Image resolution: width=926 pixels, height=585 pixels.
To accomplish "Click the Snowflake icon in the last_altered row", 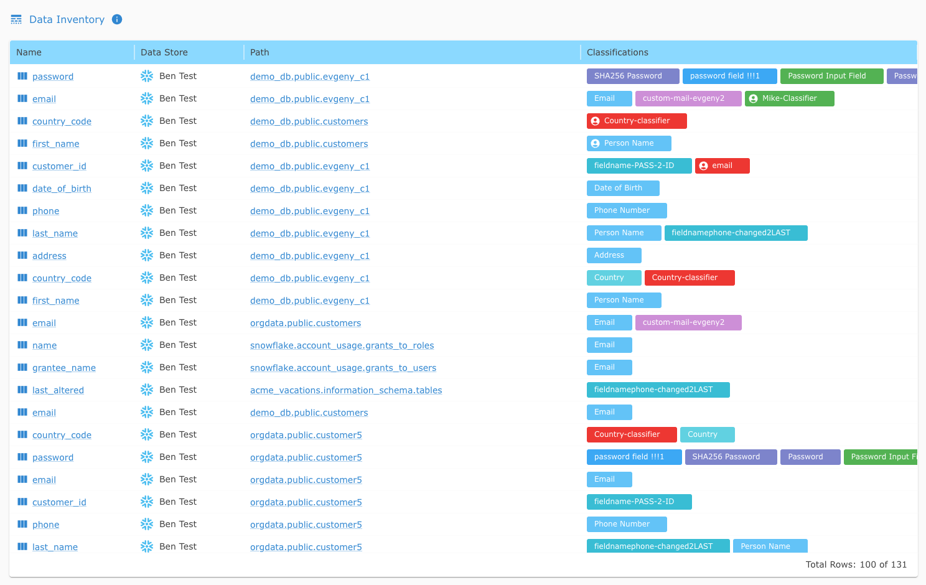I will point(147,390).
